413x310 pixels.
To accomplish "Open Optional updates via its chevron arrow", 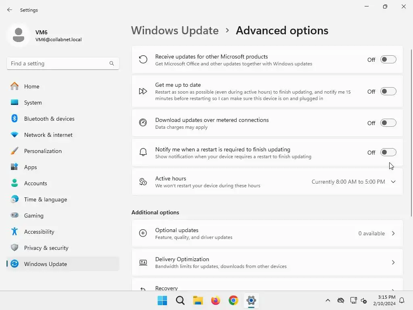I will click(x=393, y=233).
